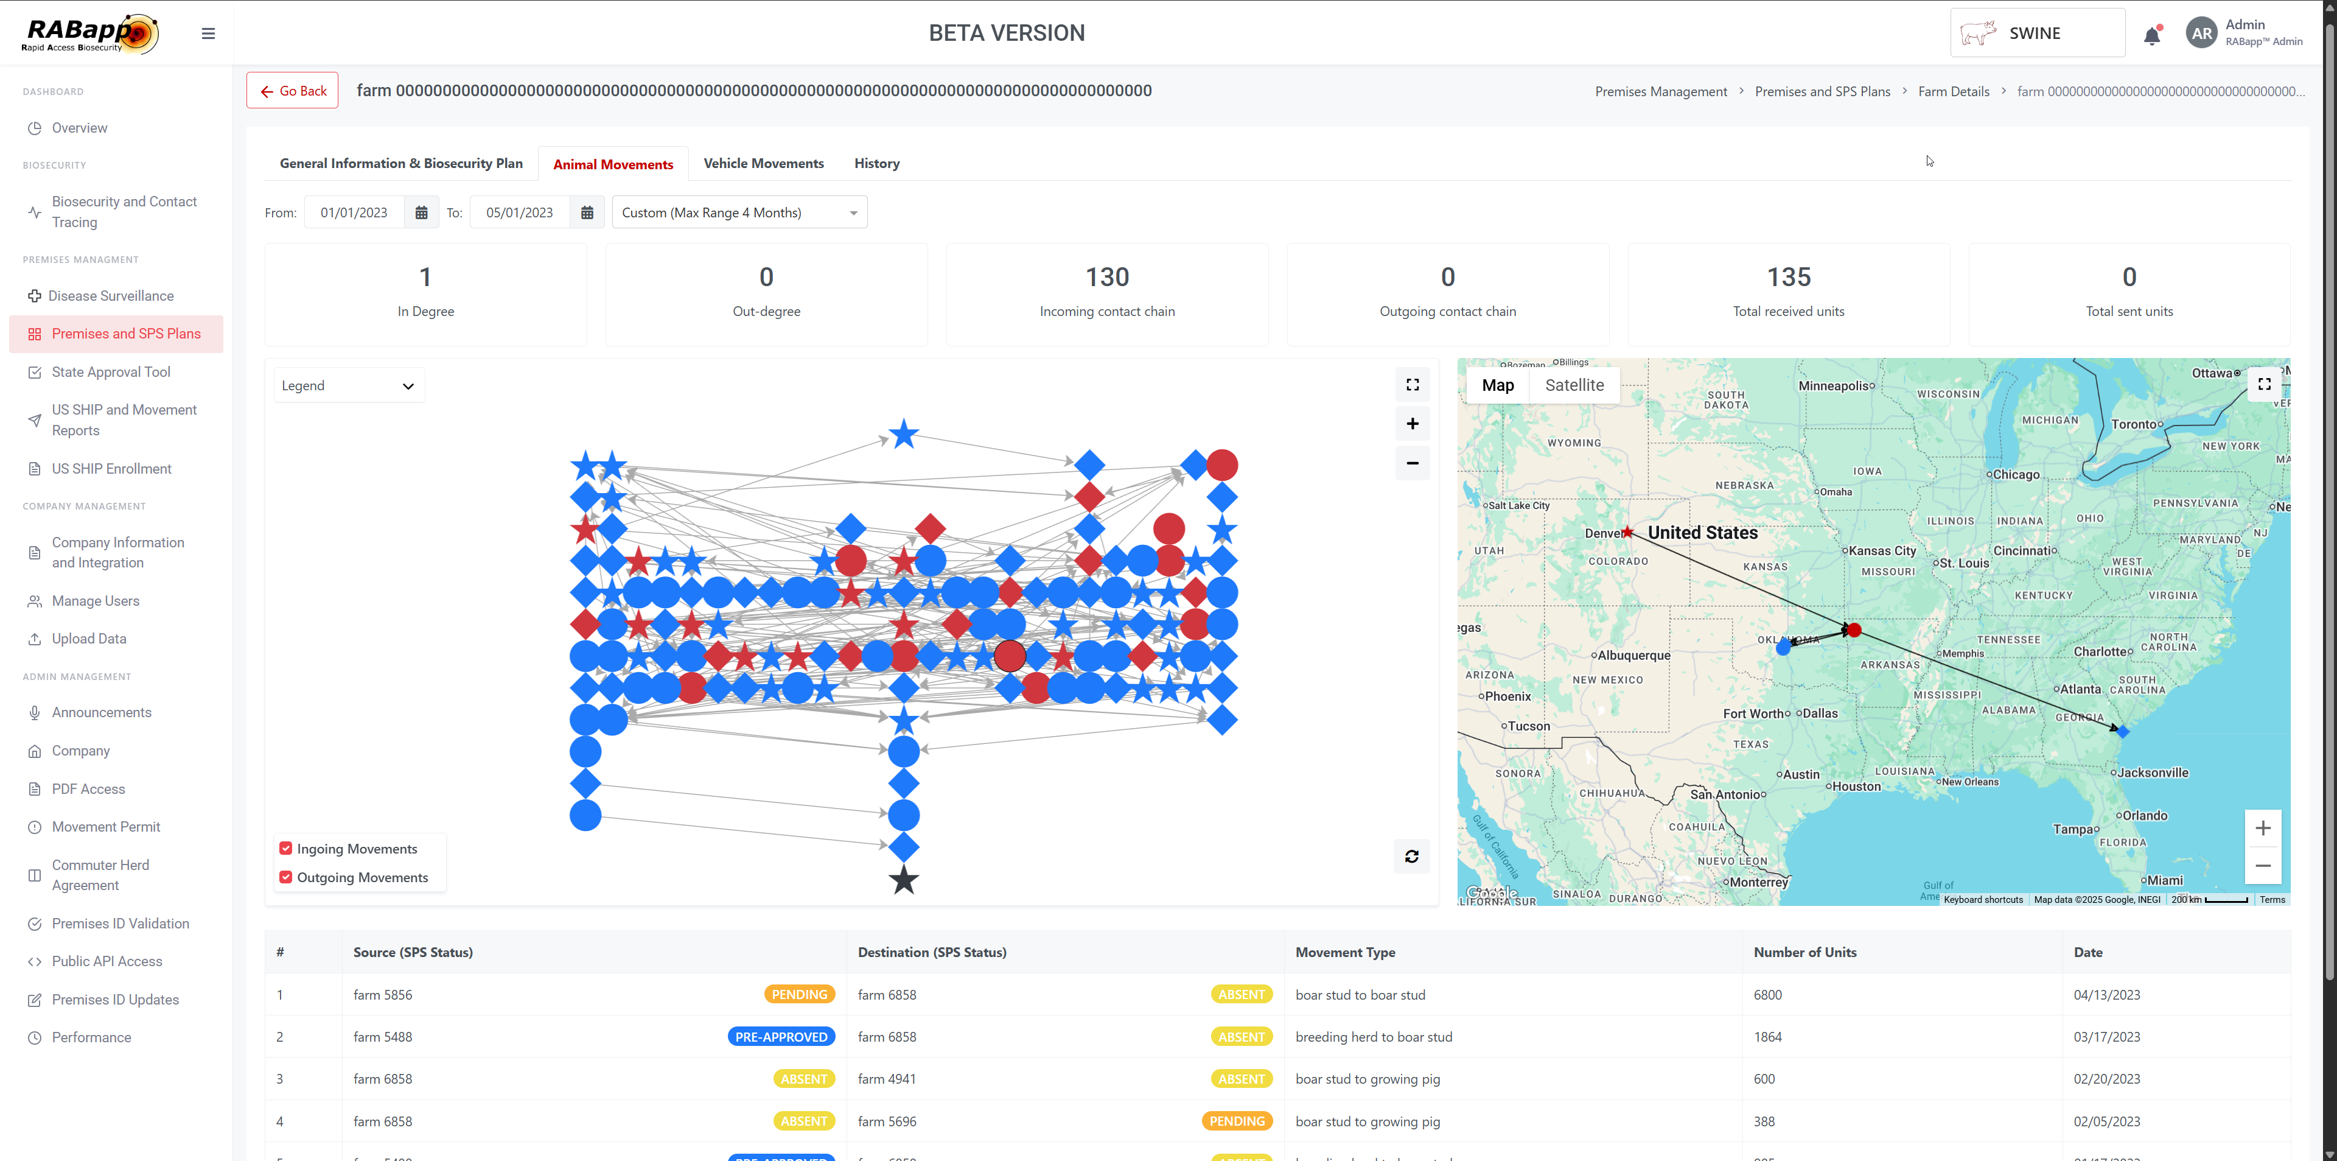Uncheck the Ingoing Movements checkbox
This screenshot has width=2337, height=1161.
point(286,848)
